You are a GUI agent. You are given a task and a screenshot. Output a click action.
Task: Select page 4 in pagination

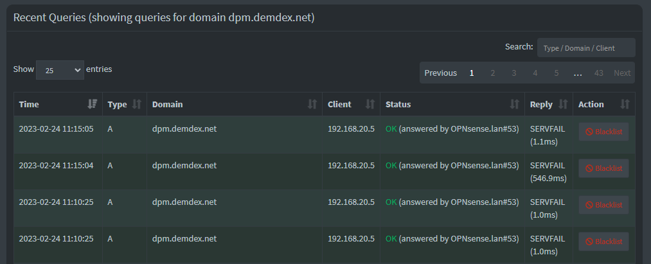(x=535, y=73)
